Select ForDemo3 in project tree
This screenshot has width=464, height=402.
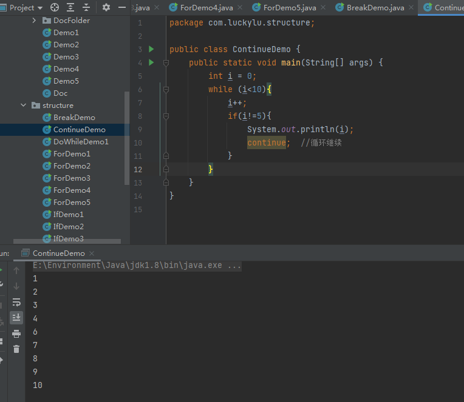point(71,178)
